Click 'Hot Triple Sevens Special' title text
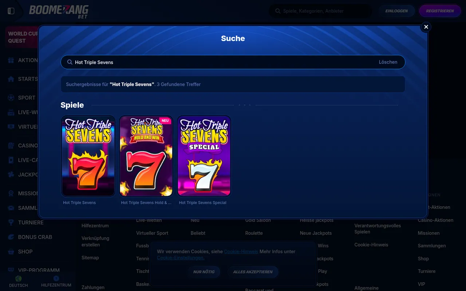 [x=202, y=203]
